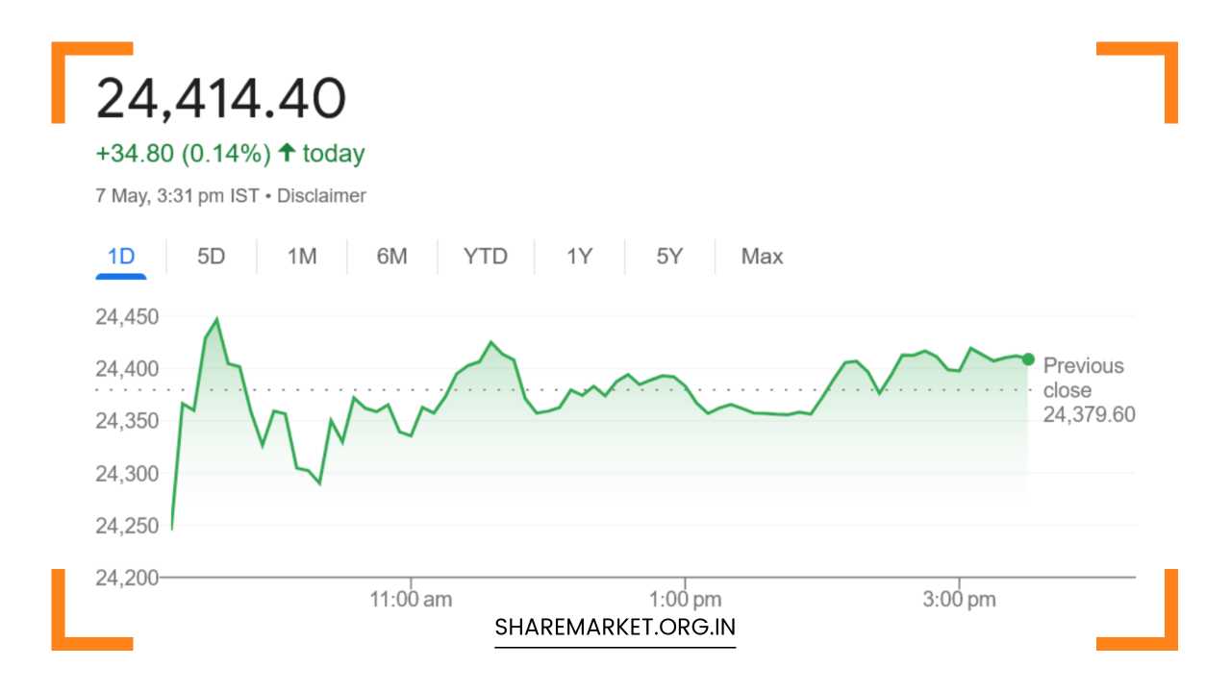Click the green end-point dot on chart
1231x692 pixels.
tap(1028, 359)
